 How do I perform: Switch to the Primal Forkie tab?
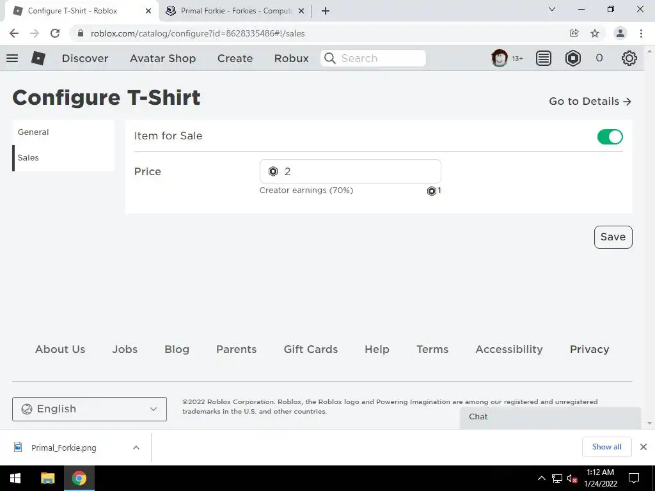235,11
